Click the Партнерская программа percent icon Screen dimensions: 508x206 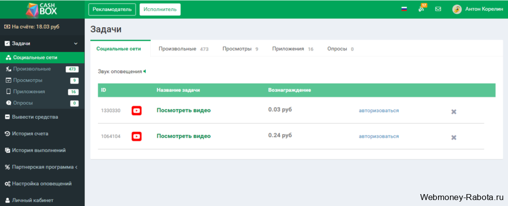(7, 167)
